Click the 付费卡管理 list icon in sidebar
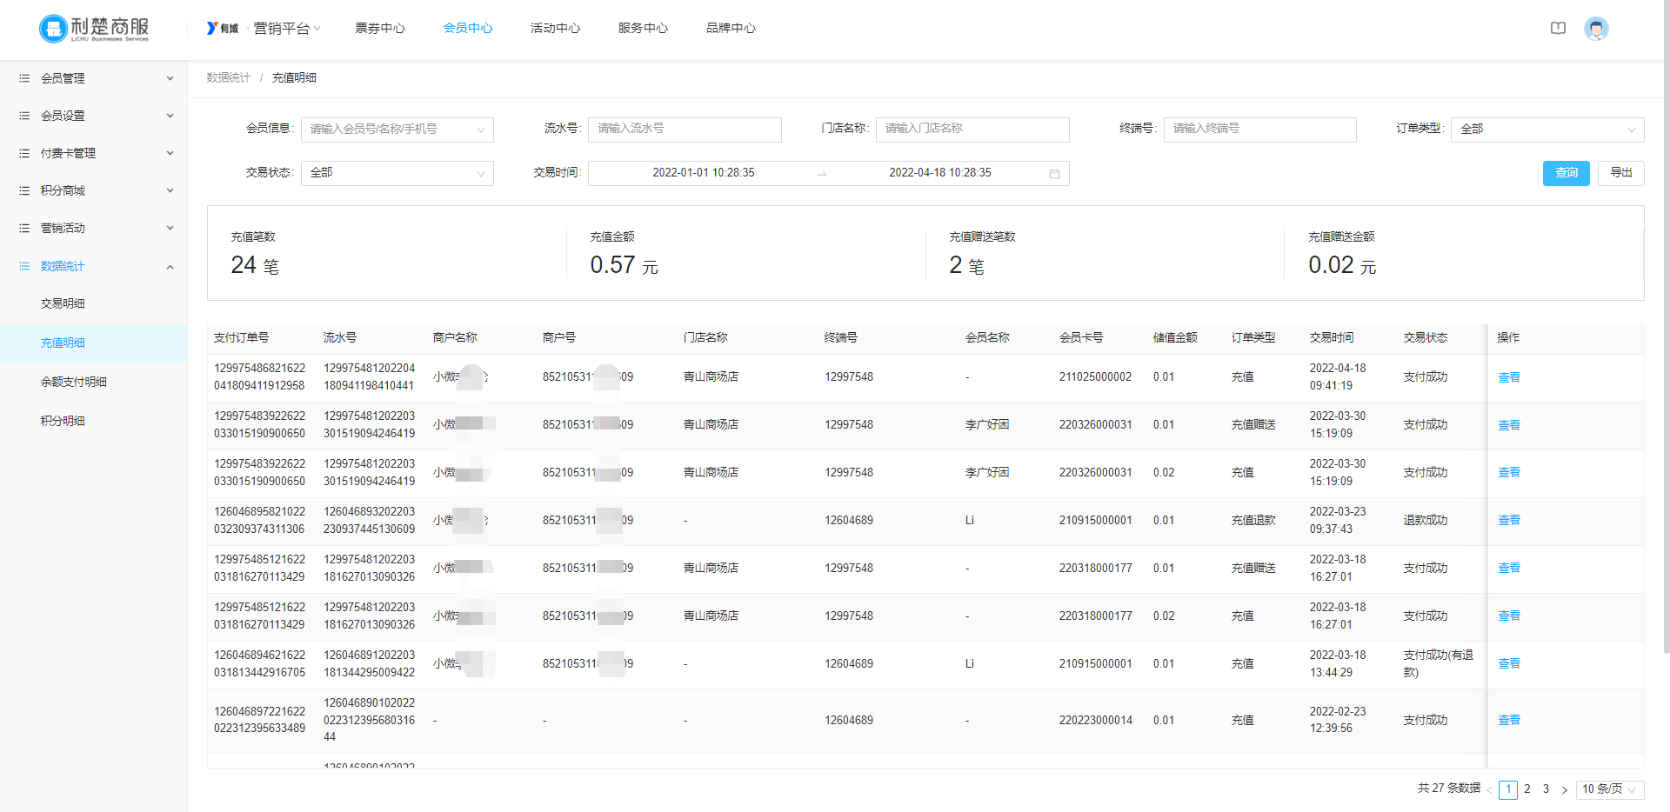The height and width of the screenshot is (812, 1670). pyautogui.click(x=24, y=153)
